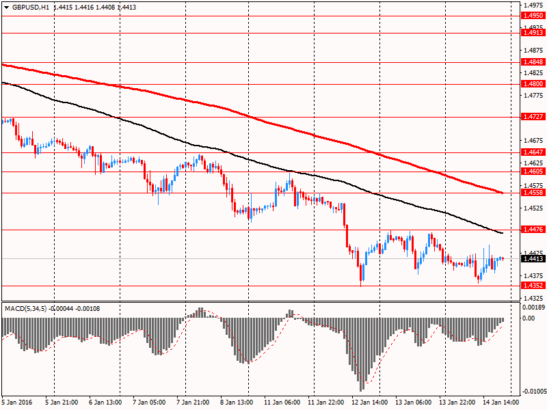Select the 1.4476 red price level label
This screenshot has width=547, height=410.
coord(533,230)
